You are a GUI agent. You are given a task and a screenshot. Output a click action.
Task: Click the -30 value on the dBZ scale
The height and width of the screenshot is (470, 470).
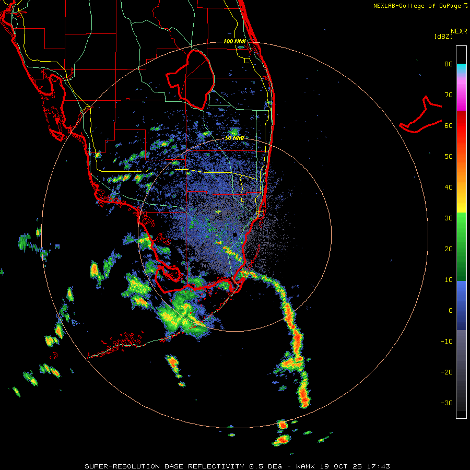click(446, 403)
